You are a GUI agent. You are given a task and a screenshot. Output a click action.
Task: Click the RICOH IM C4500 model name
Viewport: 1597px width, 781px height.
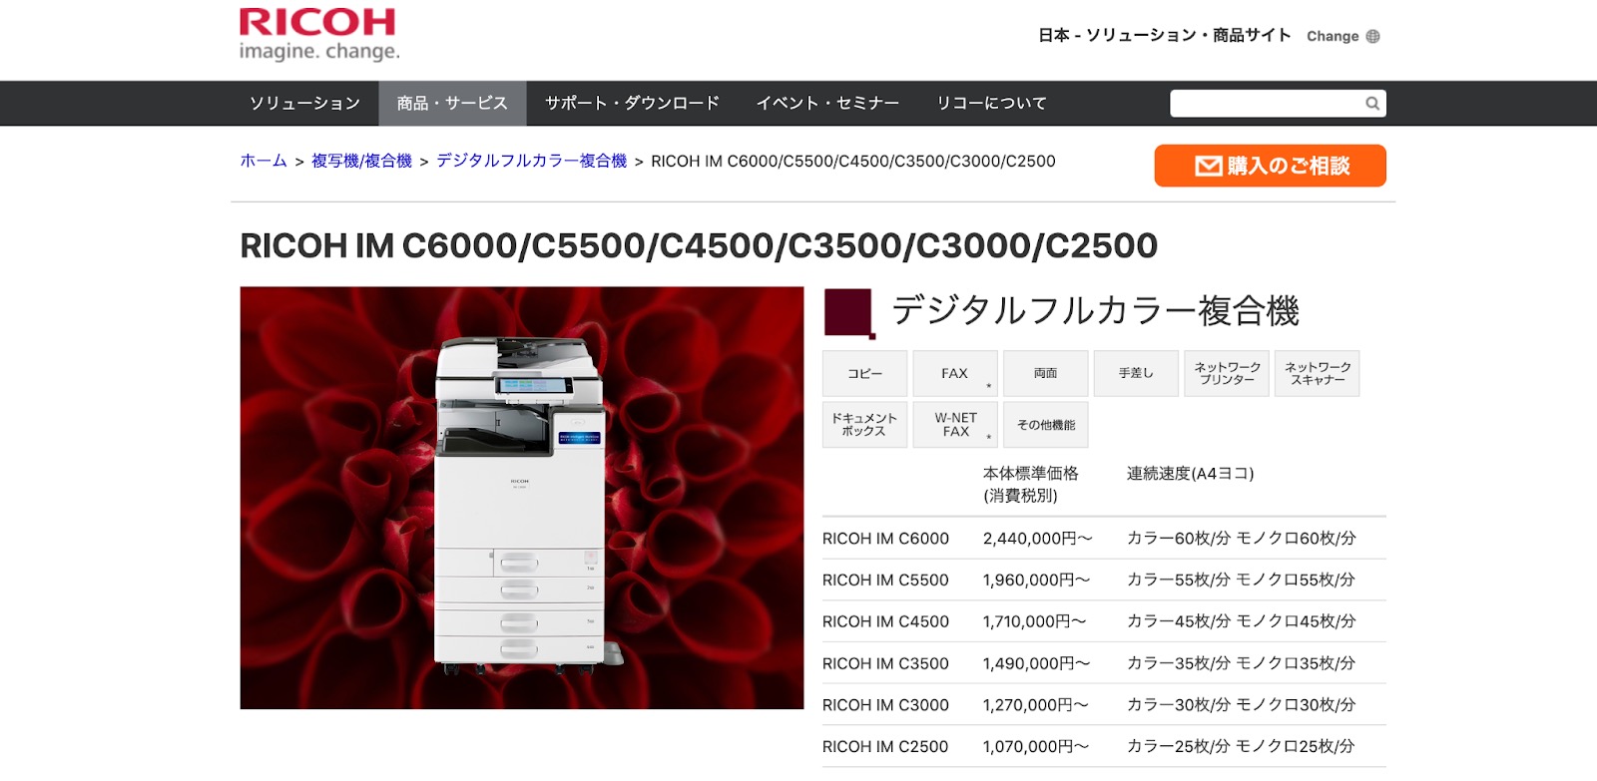(885, 621)
